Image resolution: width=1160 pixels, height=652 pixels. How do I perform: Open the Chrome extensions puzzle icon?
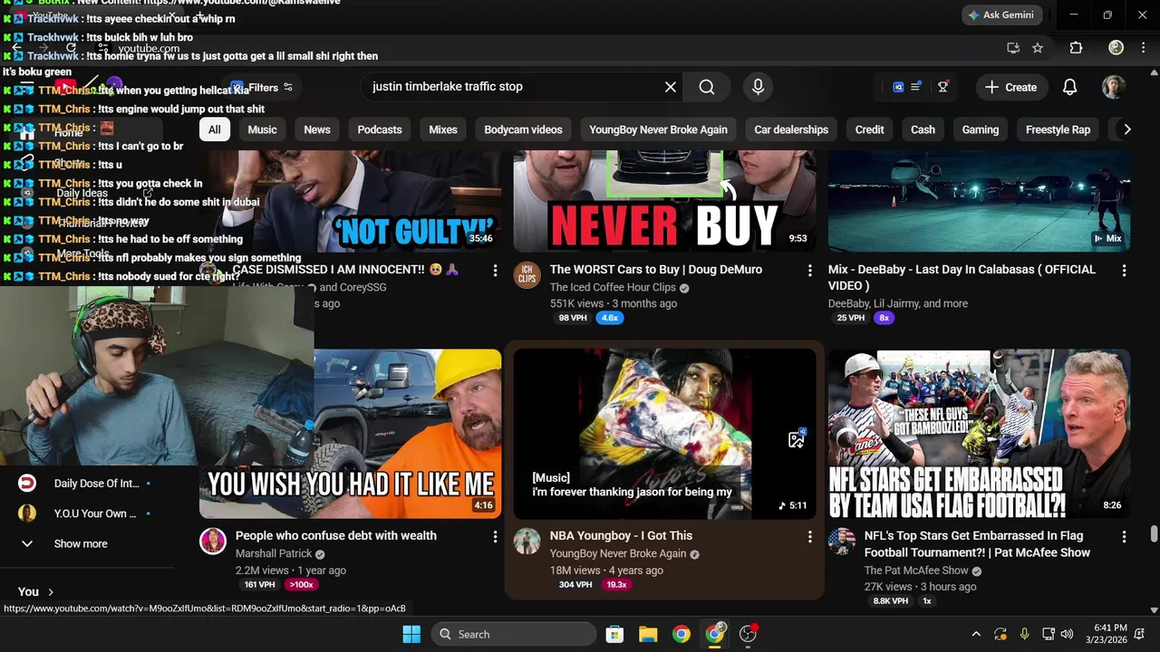click(1076, 48)
